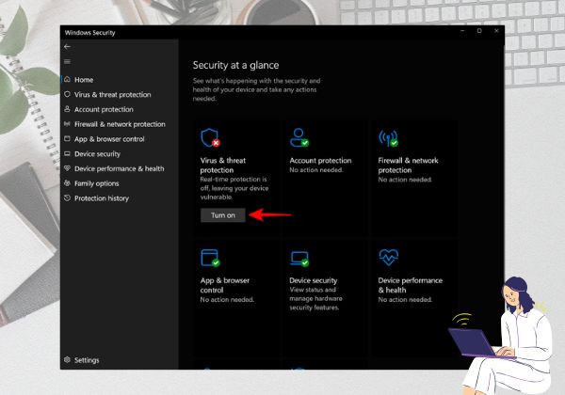Click the Firewall & network card antenna icon

point(388,138)
